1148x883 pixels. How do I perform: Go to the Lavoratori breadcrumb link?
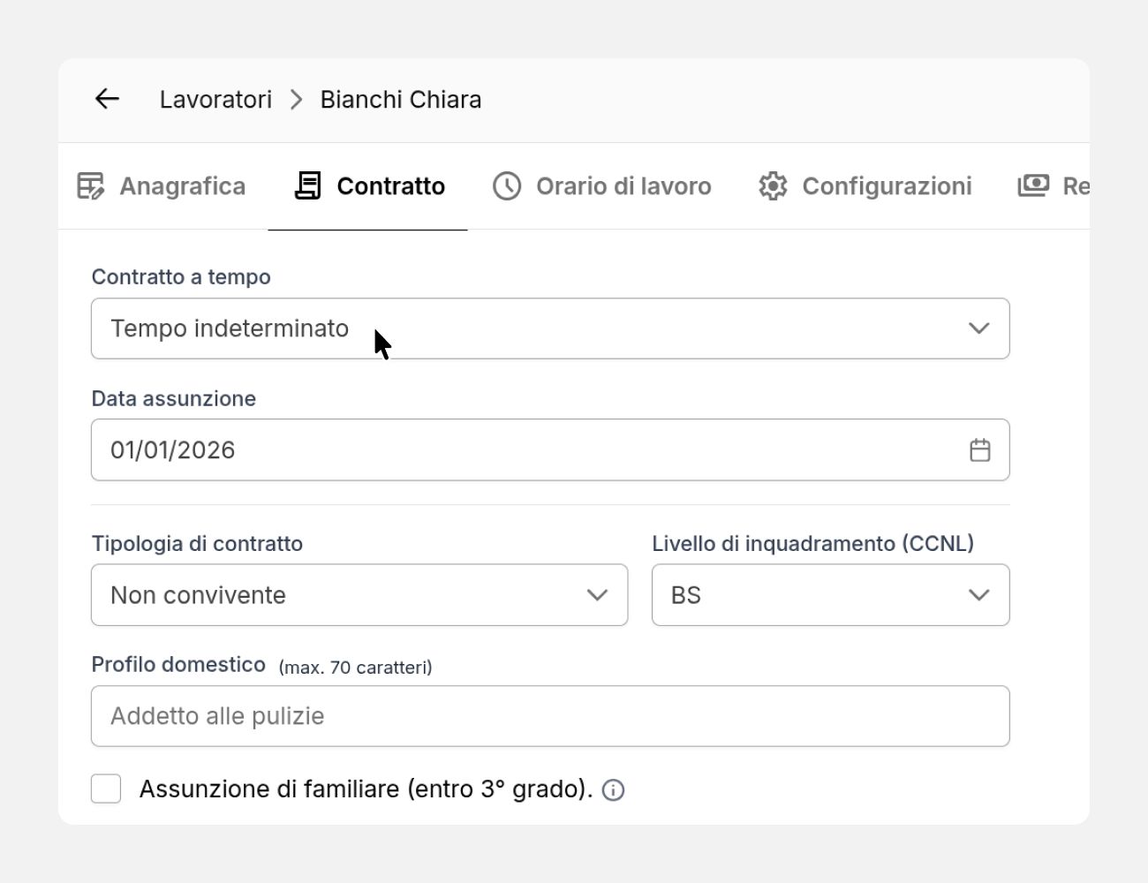point(215,100)
